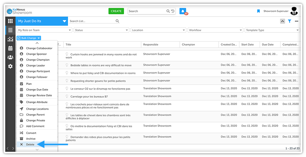The image size is (306, 157).
Task: Click the green CREATE button
Action: click(x=116, y=11)
